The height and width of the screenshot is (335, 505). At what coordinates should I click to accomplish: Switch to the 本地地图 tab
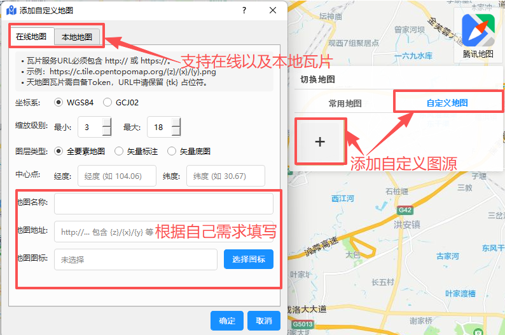[77, 37]
